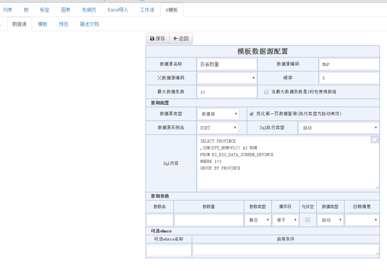This screenshot has width=387, height=271.
Task: Open the 模板 sub-tab
Action: pos(43,24)
